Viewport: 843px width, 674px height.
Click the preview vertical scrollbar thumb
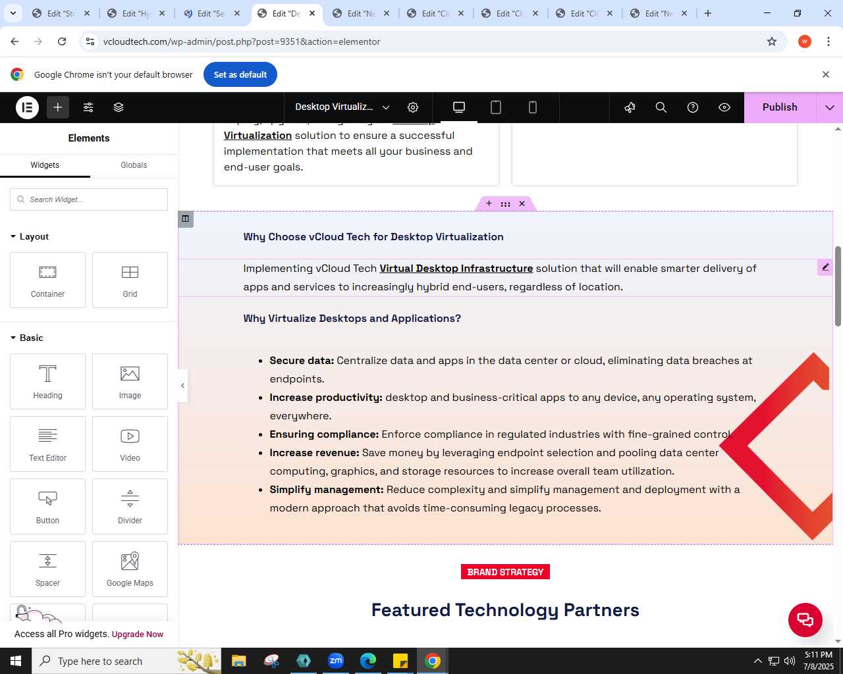tap(838, 286)
